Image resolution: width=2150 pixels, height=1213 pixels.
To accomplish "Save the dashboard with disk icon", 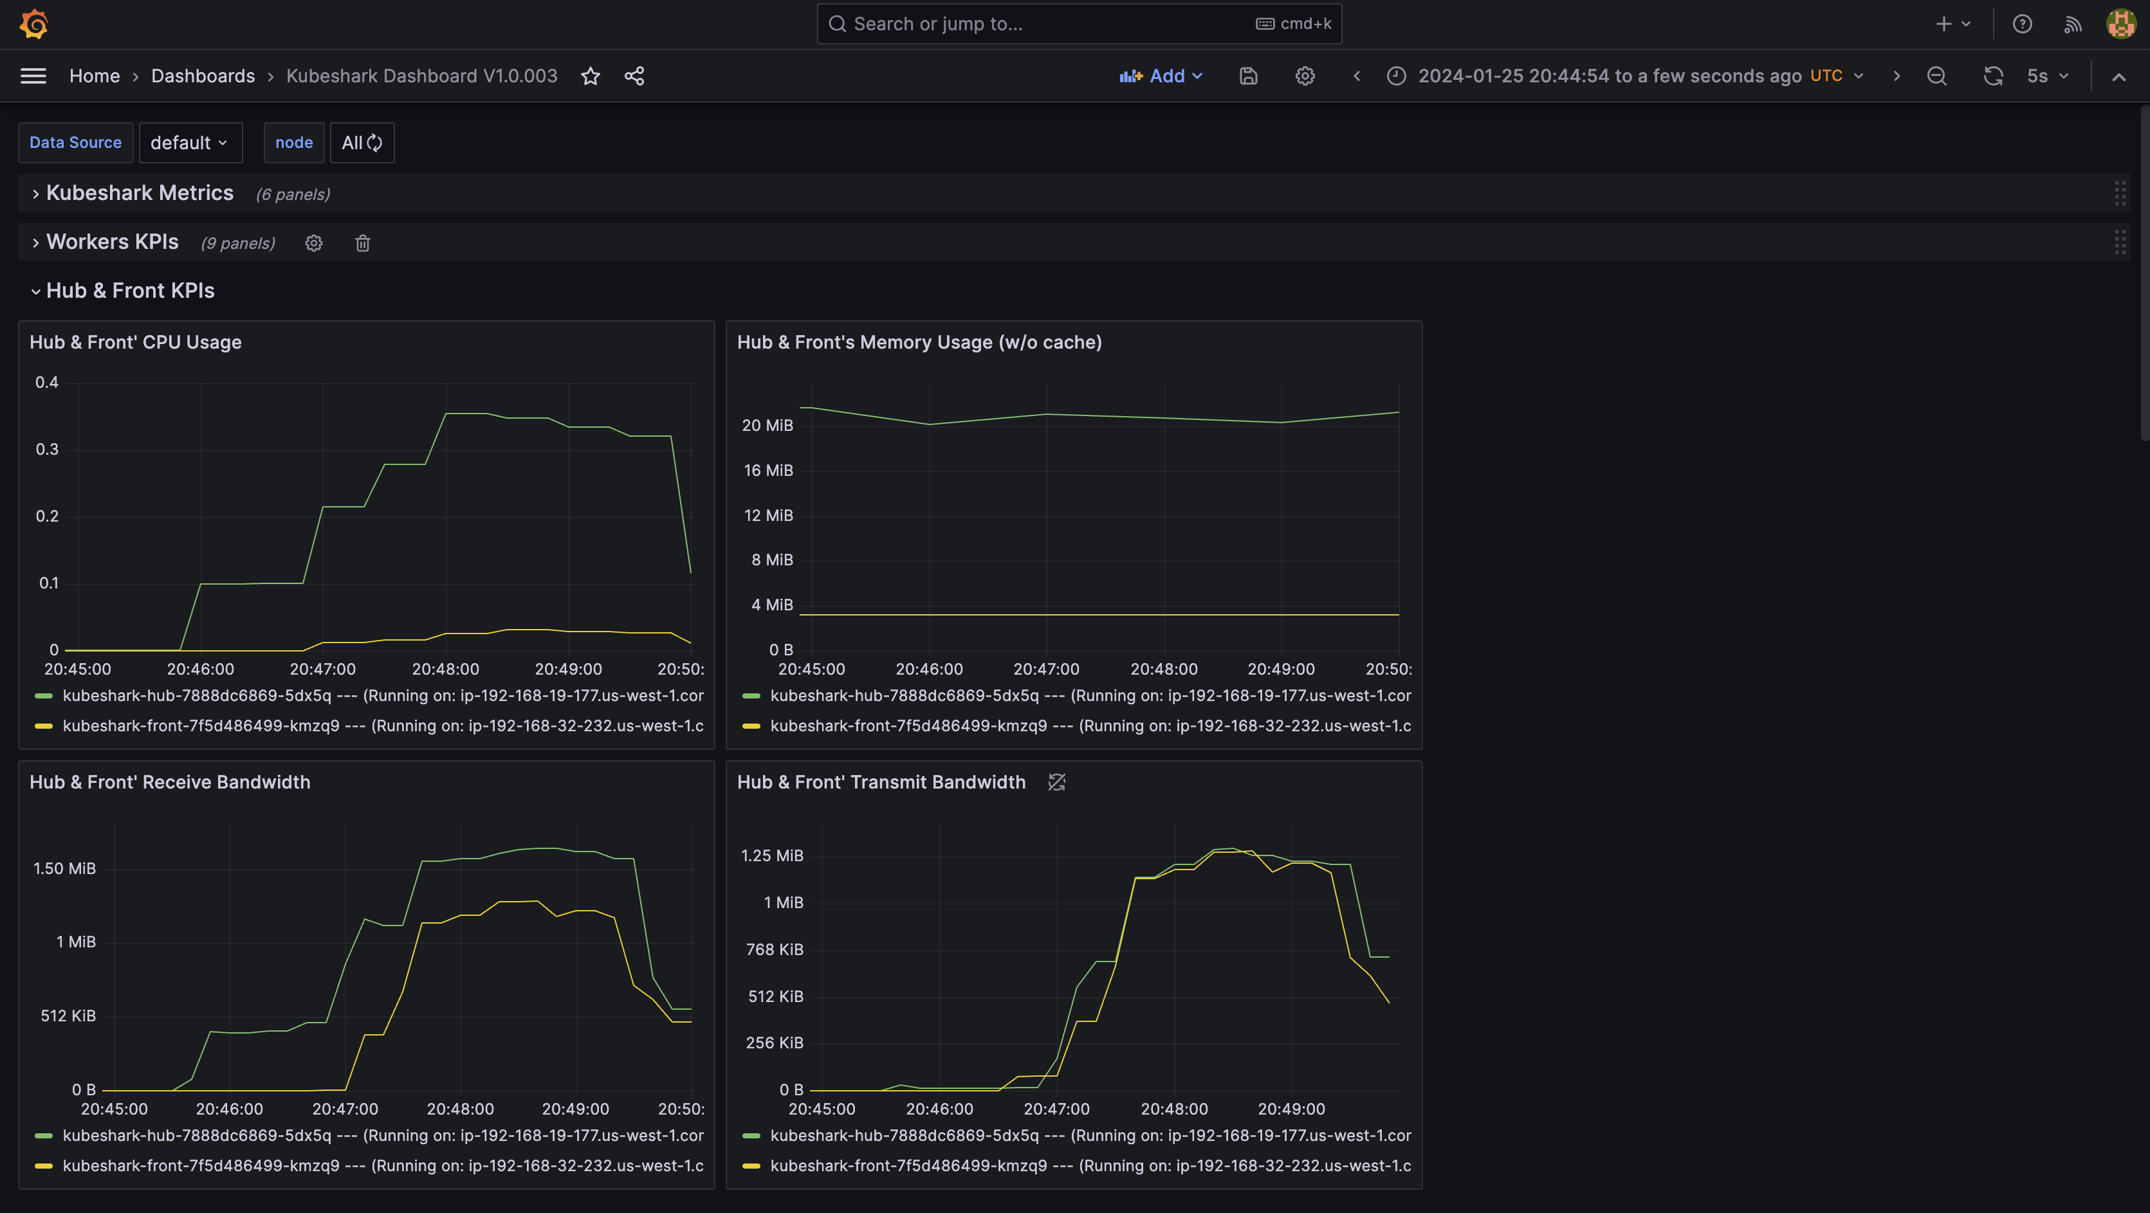I will 1249,76.
